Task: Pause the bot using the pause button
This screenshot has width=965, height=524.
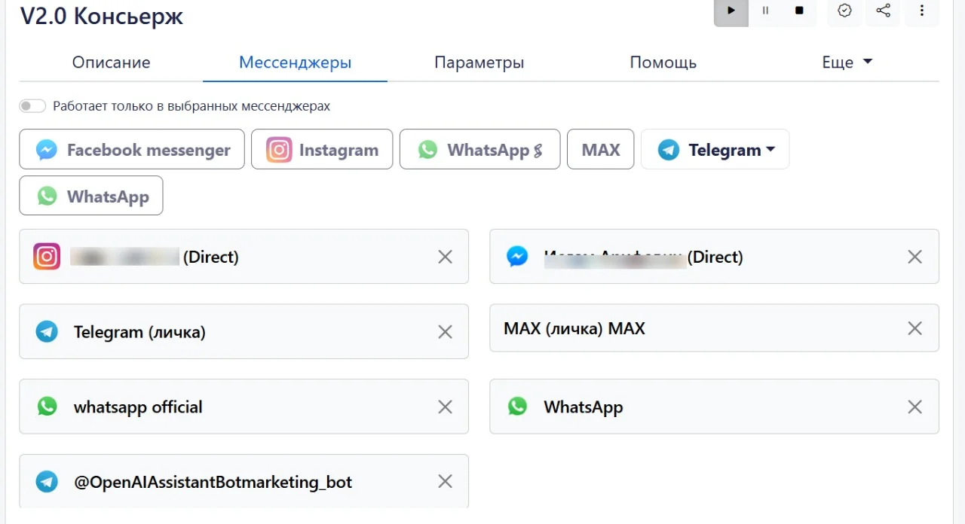Action: (765, 11)
